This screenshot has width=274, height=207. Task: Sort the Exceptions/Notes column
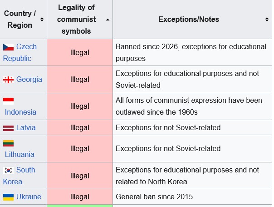267,19
